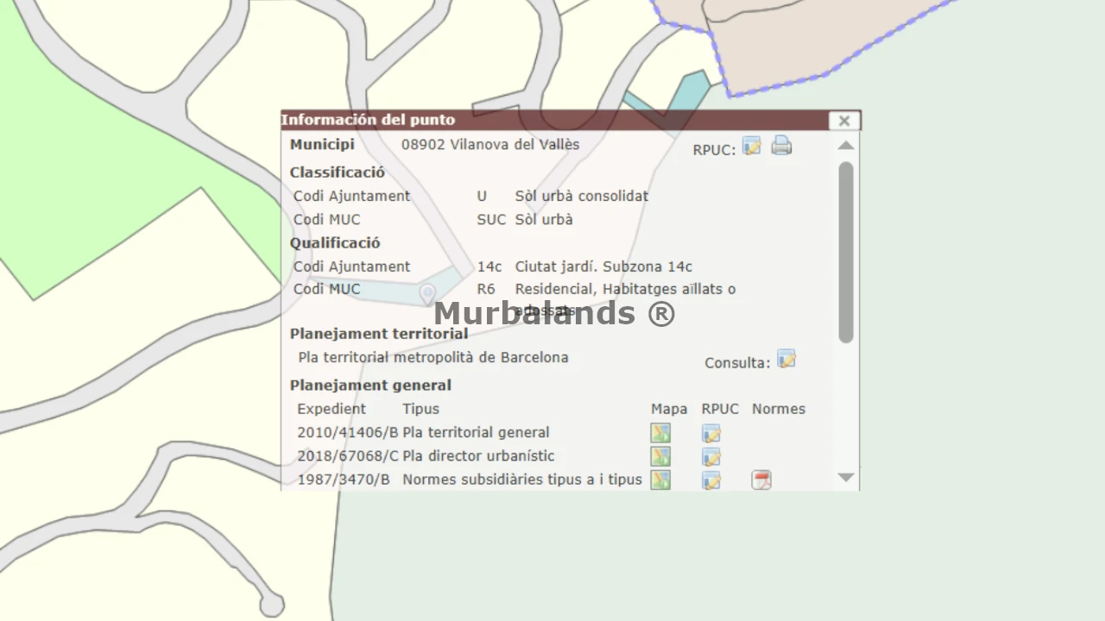Click the scroll down arrow in the popup

(x=846, y=477)
